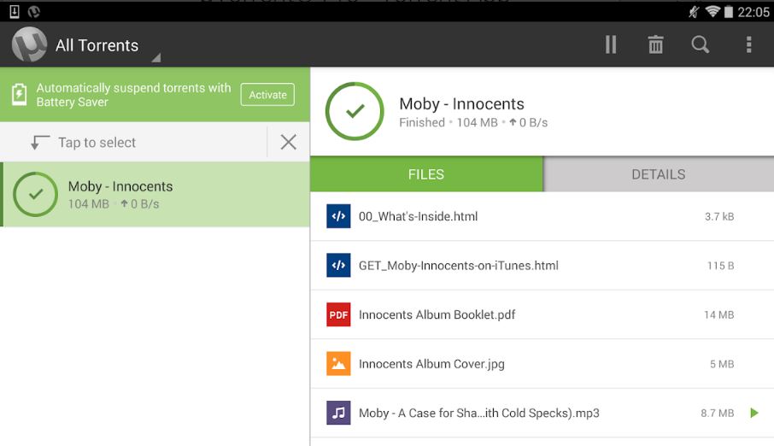Play the mp3 with the green arrow

pyautogui.click(x=753, y=413)
